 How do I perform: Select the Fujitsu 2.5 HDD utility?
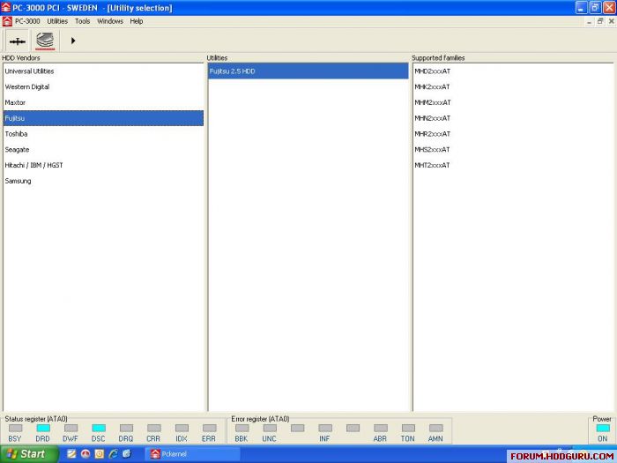click(308, 71)
